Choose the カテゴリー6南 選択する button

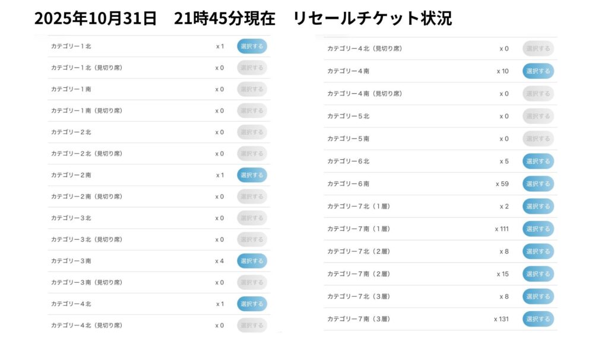(x=538, y=184)
